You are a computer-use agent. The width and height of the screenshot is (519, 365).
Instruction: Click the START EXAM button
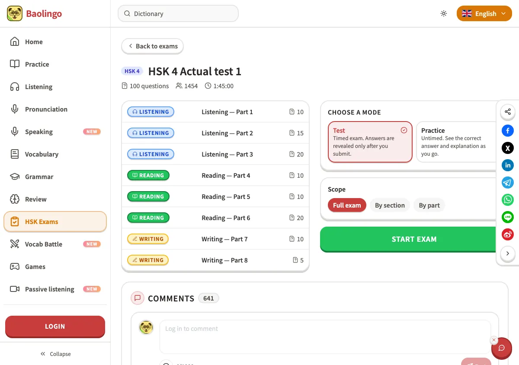pos(408,239)
